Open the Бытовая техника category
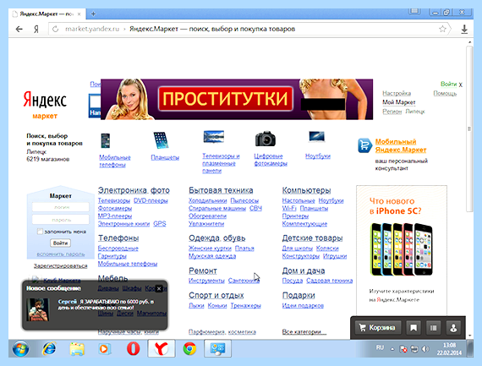 [x=221, y=190]
